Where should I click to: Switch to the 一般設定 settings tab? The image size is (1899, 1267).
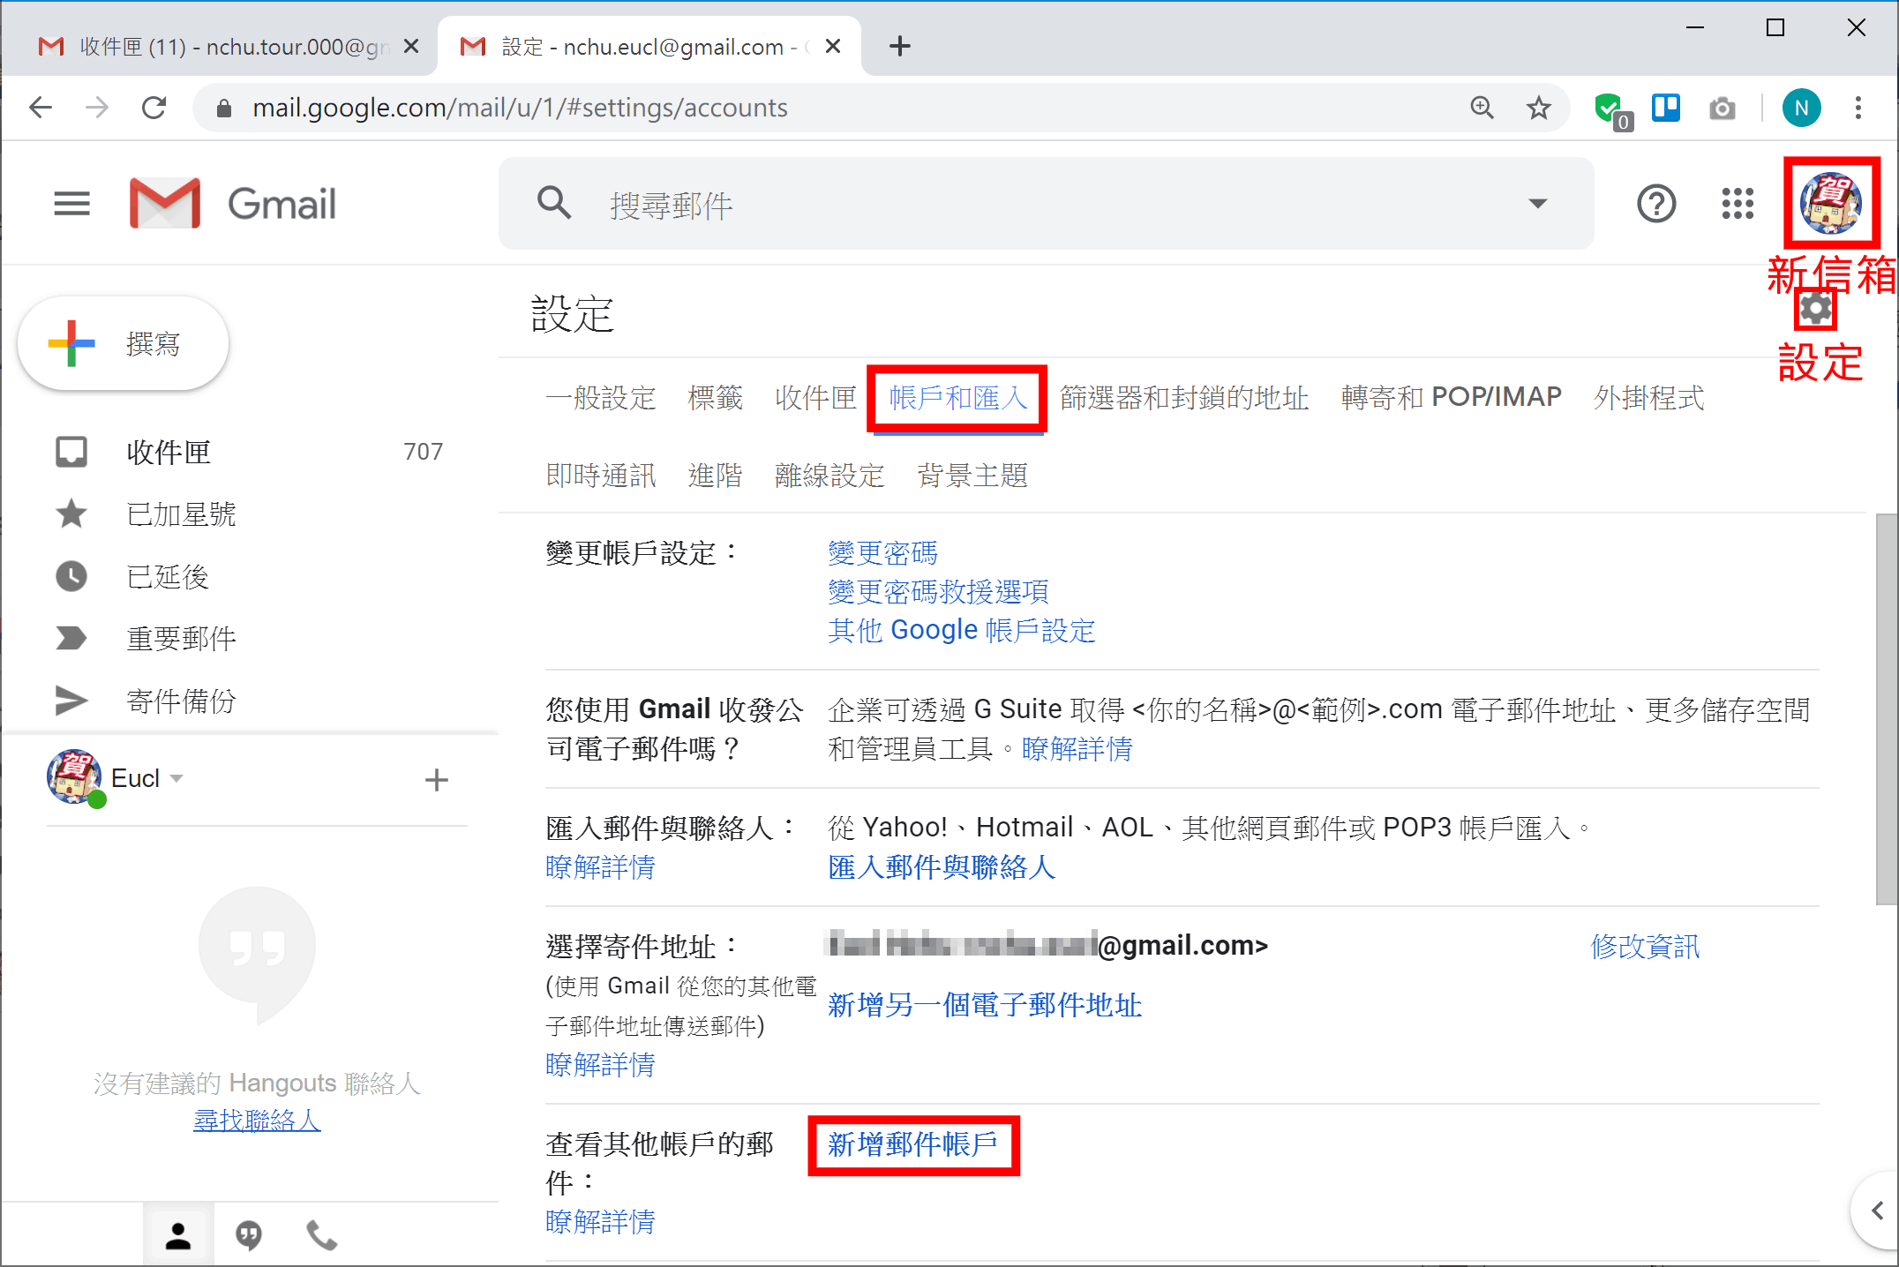tap(601, 398)
